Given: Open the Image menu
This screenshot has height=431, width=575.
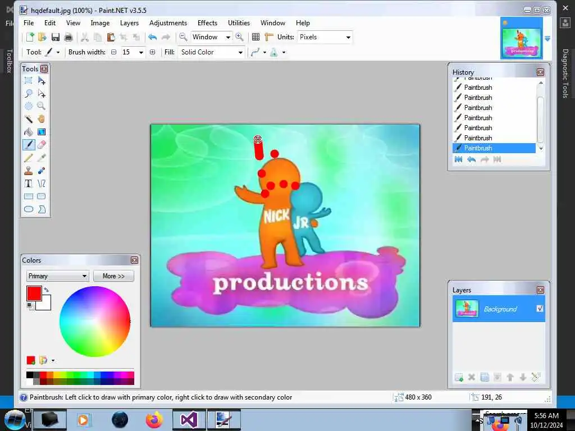Looking at the screenshot, I should (x=100, y=22).
